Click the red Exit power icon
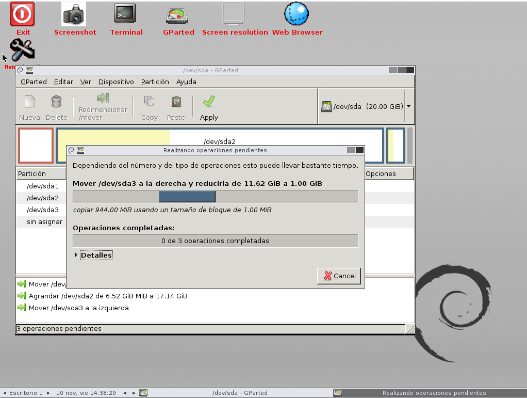The image size is (527, 398). pyautogui.click(x=23, y=14)
